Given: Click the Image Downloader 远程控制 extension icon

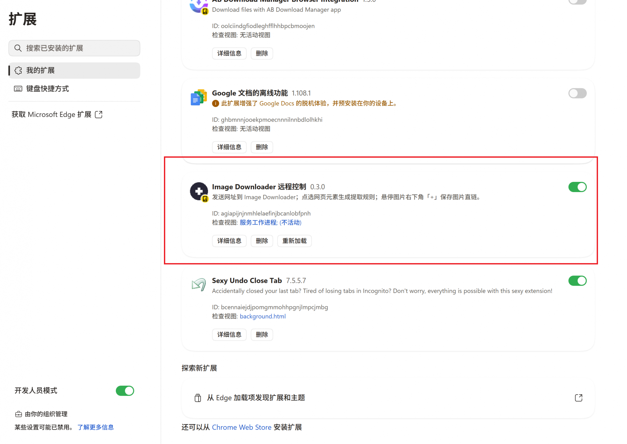Looking at the screenshot, I should coord(199,191).
